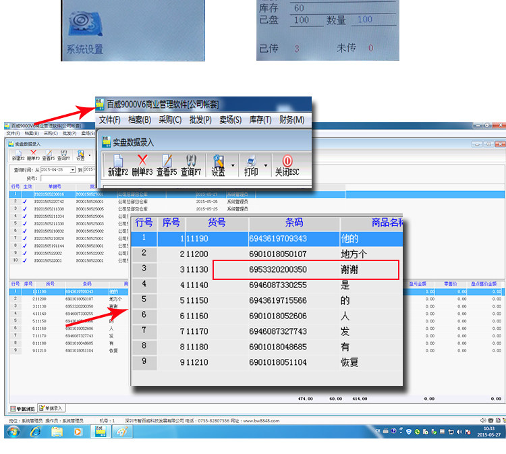Click the 零售价 column header
506x454 pixels.
(x=450, y=284)
